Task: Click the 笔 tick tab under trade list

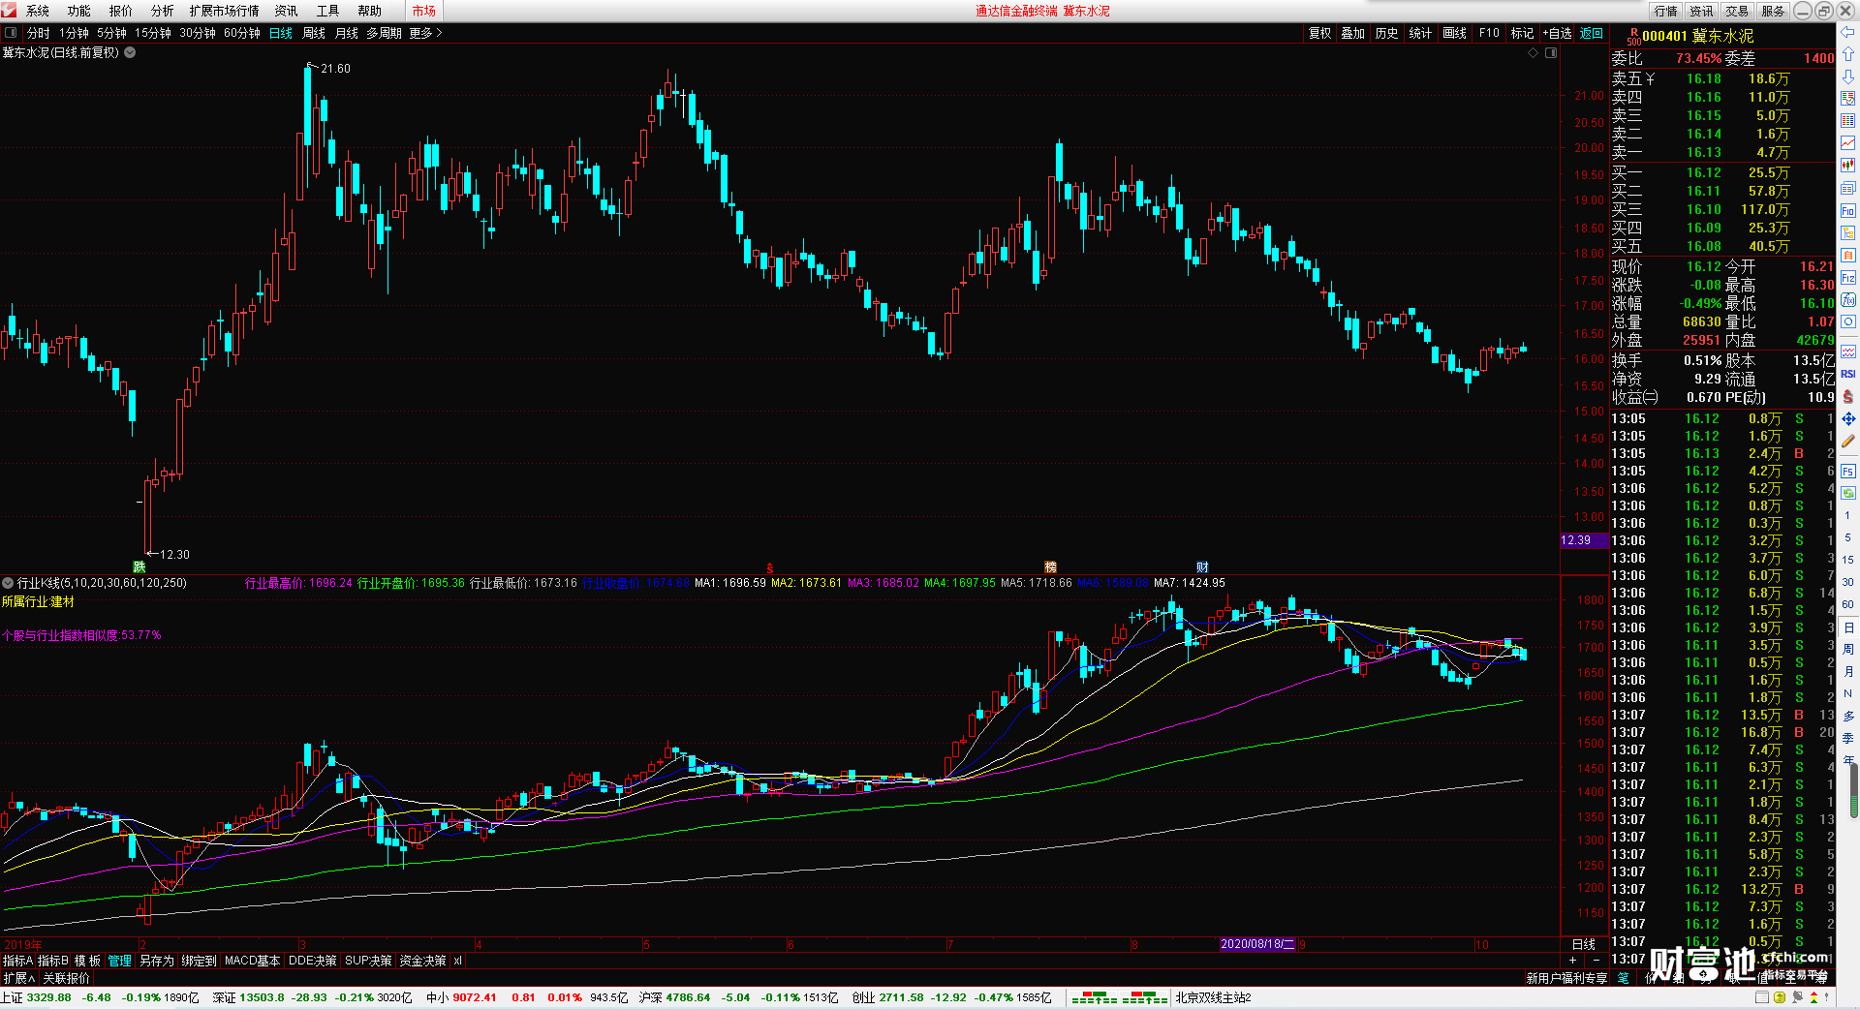Action: (1622, 978)
